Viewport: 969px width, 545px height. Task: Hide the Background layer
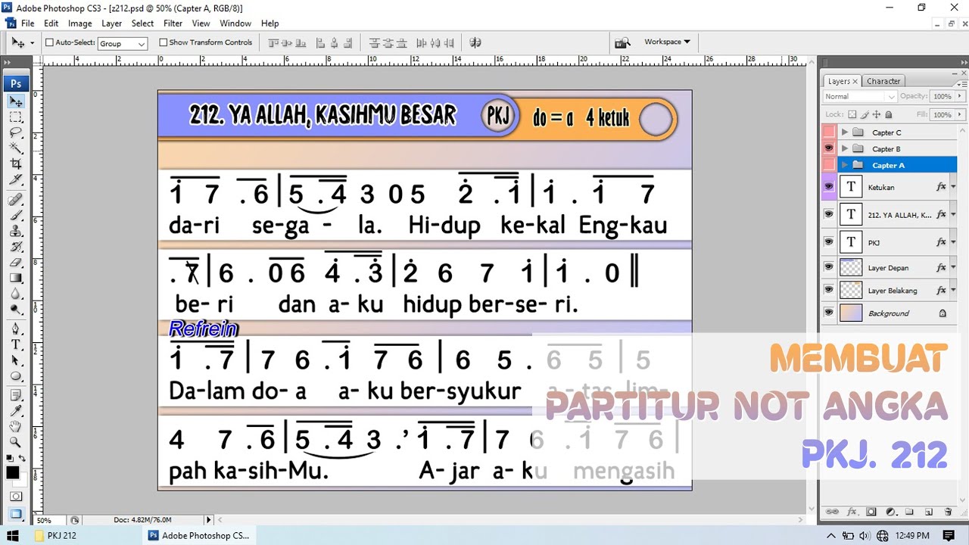(829, 313)
